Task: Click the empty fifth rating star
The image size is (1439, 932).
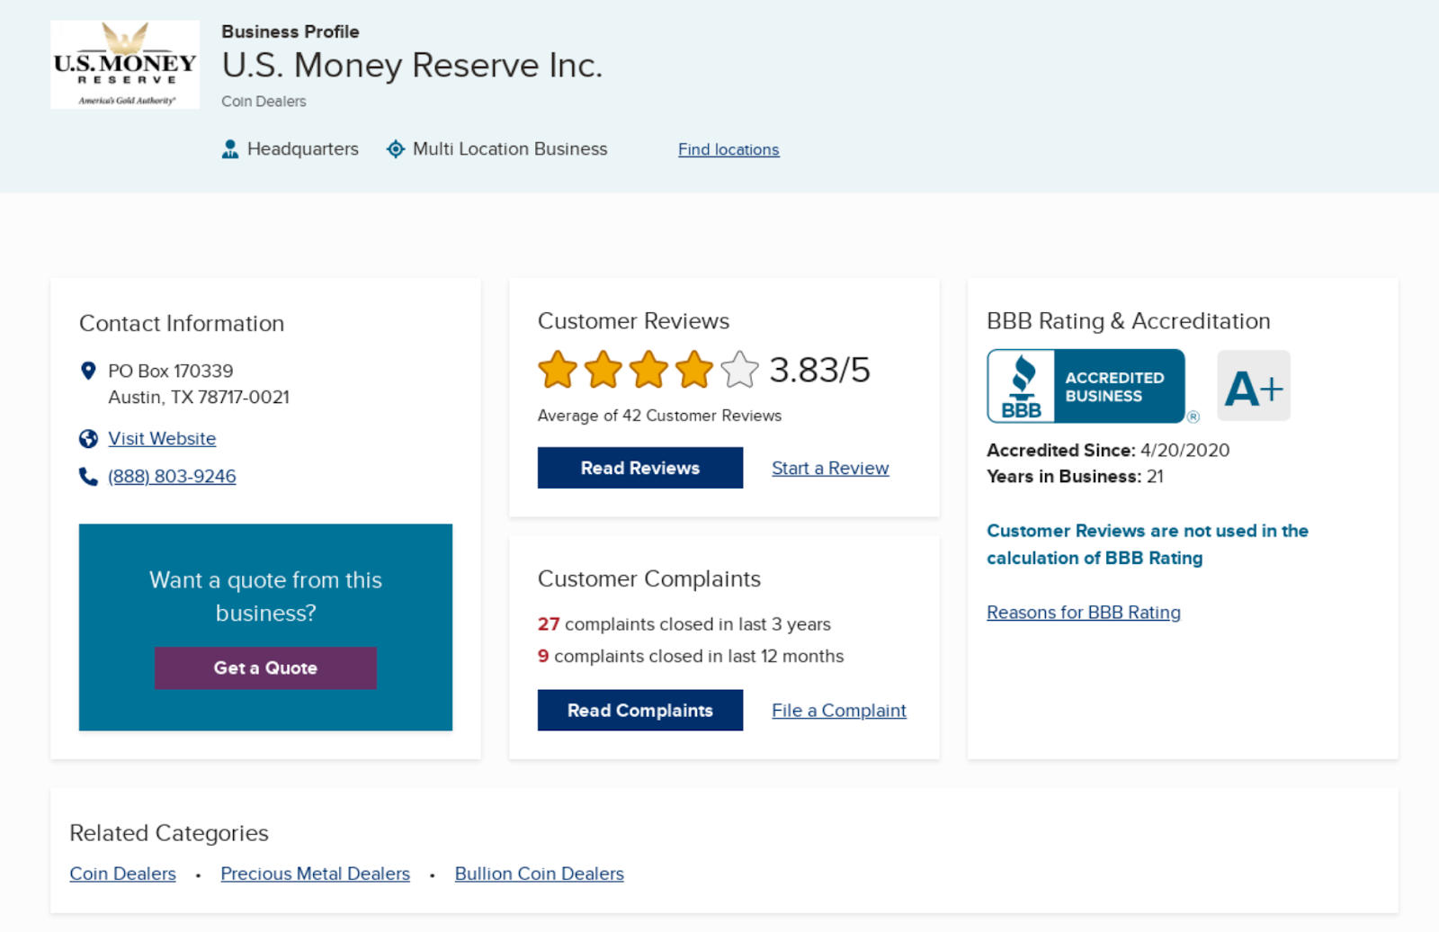Action: click(x=739, y=370)
